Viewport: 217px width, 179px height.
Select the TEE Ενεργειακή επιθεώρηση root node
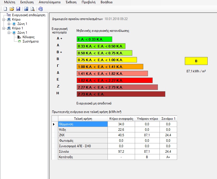pos(26,15)
